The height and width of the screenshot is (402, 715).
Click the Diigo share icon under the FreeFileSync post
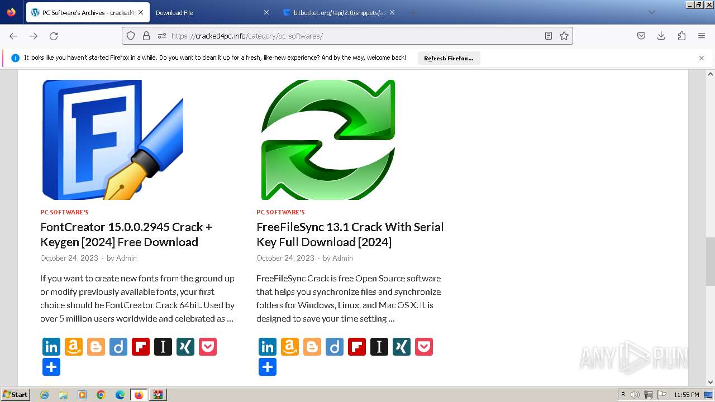coord(335,347)
